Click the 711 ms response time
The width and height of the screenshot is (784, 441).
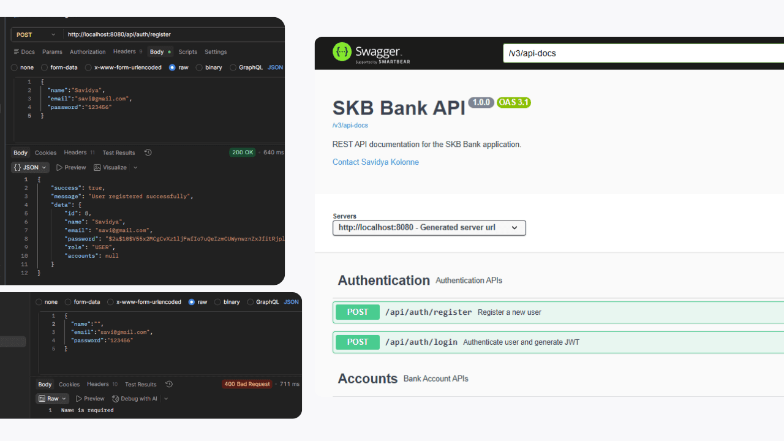[x=290, y=384]
